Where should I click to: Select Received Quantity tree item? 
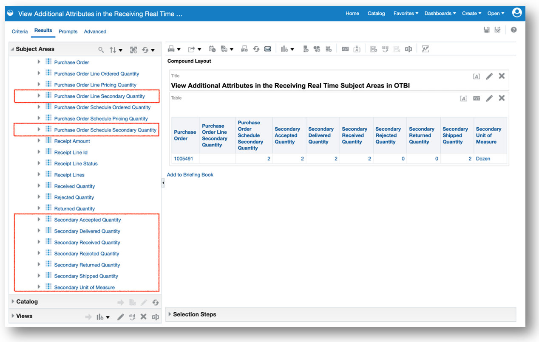coord(74,186)
